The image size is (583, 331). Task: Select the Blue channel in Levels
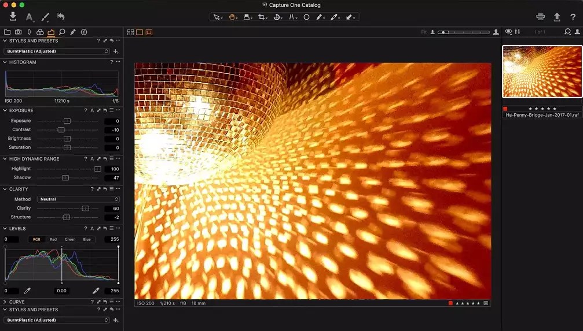pos(87,239)
